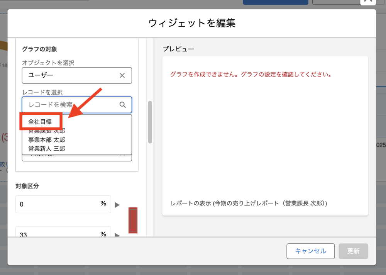Select 全社目標 from the record list
386x275 pixels.
(40, 121)
